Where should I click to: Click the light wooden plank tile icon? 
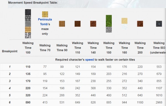pos(62,24)
